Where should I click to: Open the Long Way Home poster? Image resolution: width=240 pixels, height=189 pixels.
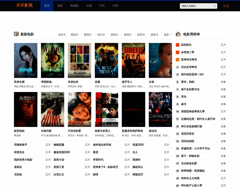pyautogui.click(x=52, y=109)
